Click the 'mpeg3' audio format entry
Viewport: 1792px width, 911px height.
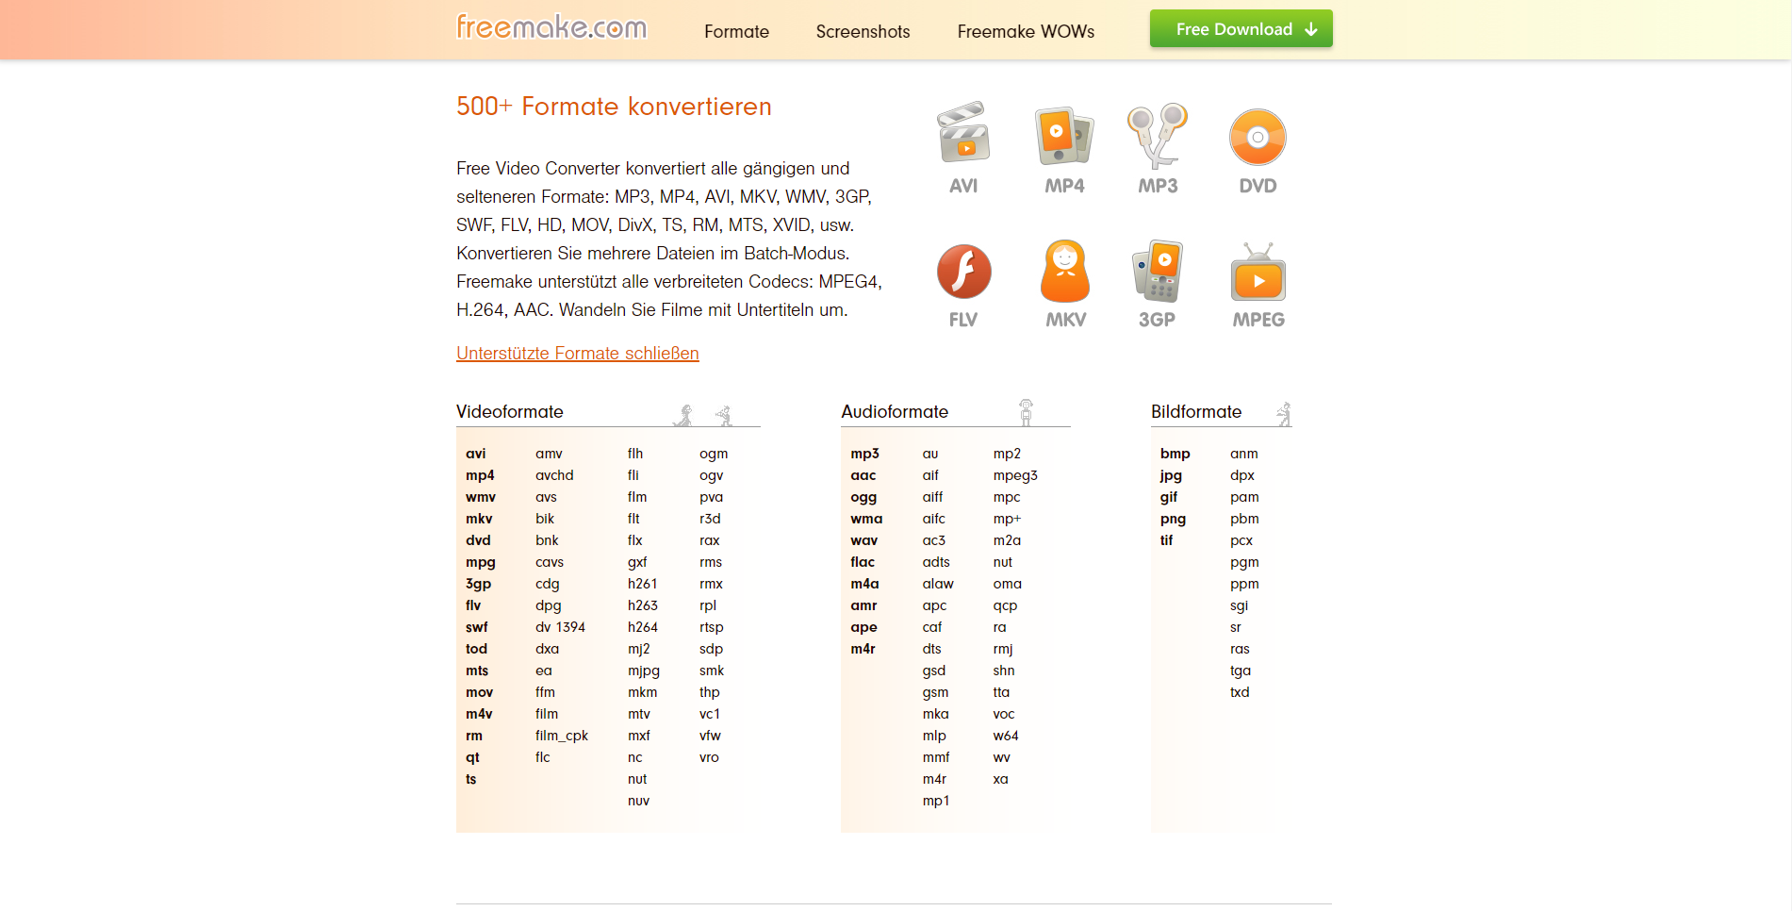click(x=1015, y=476)
